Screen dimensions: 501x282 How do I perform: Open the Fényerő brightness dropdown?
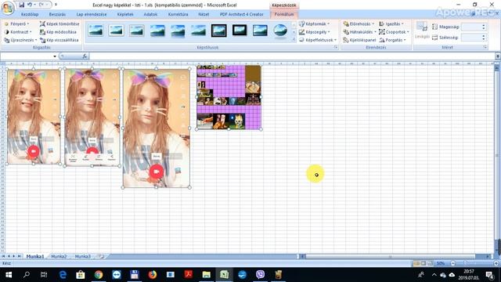coord(16,23)
